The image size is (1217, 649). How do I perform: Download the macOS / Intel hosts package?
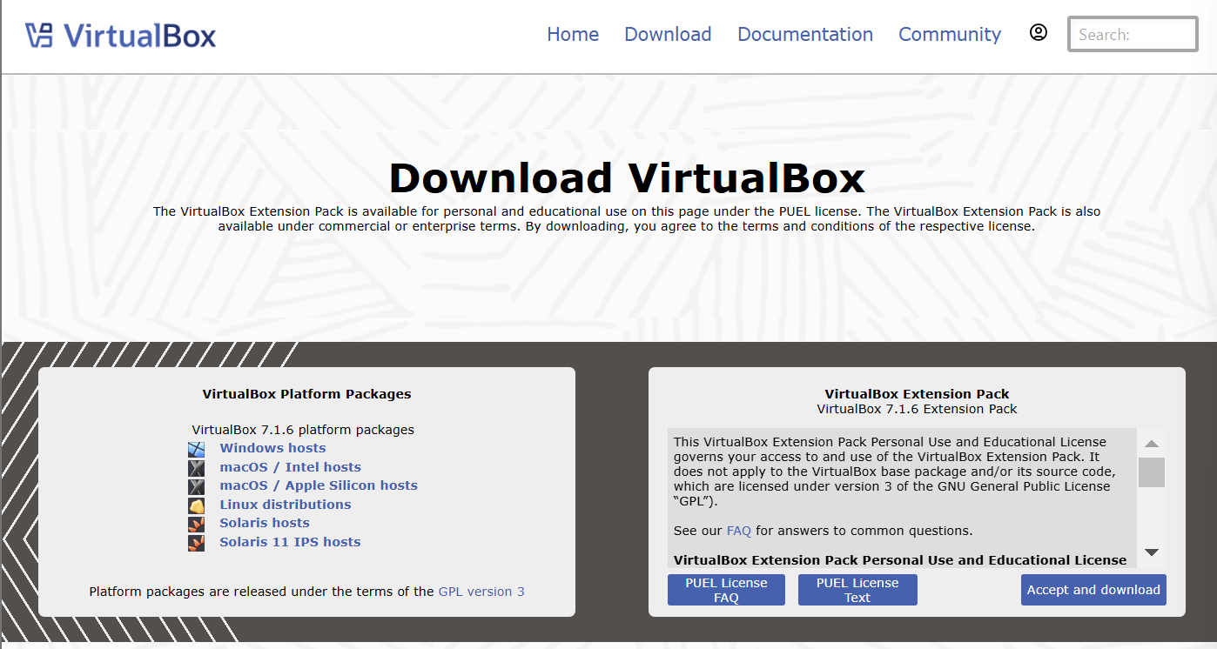pos(290,467)
